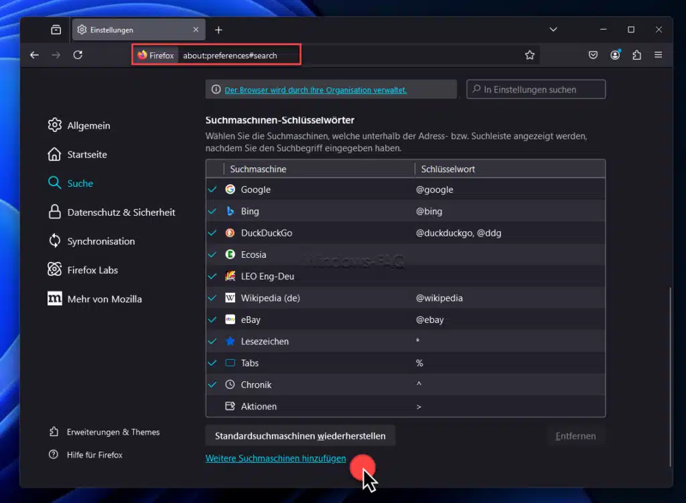686x503 pixels.
Task: Uncheck the Bing search engine checkmark
Action: [212, 211]
